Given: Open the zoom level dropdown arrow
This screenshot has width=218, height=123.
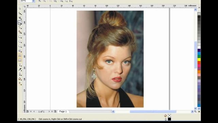Looking at the screenshot, I should [33, 1].
